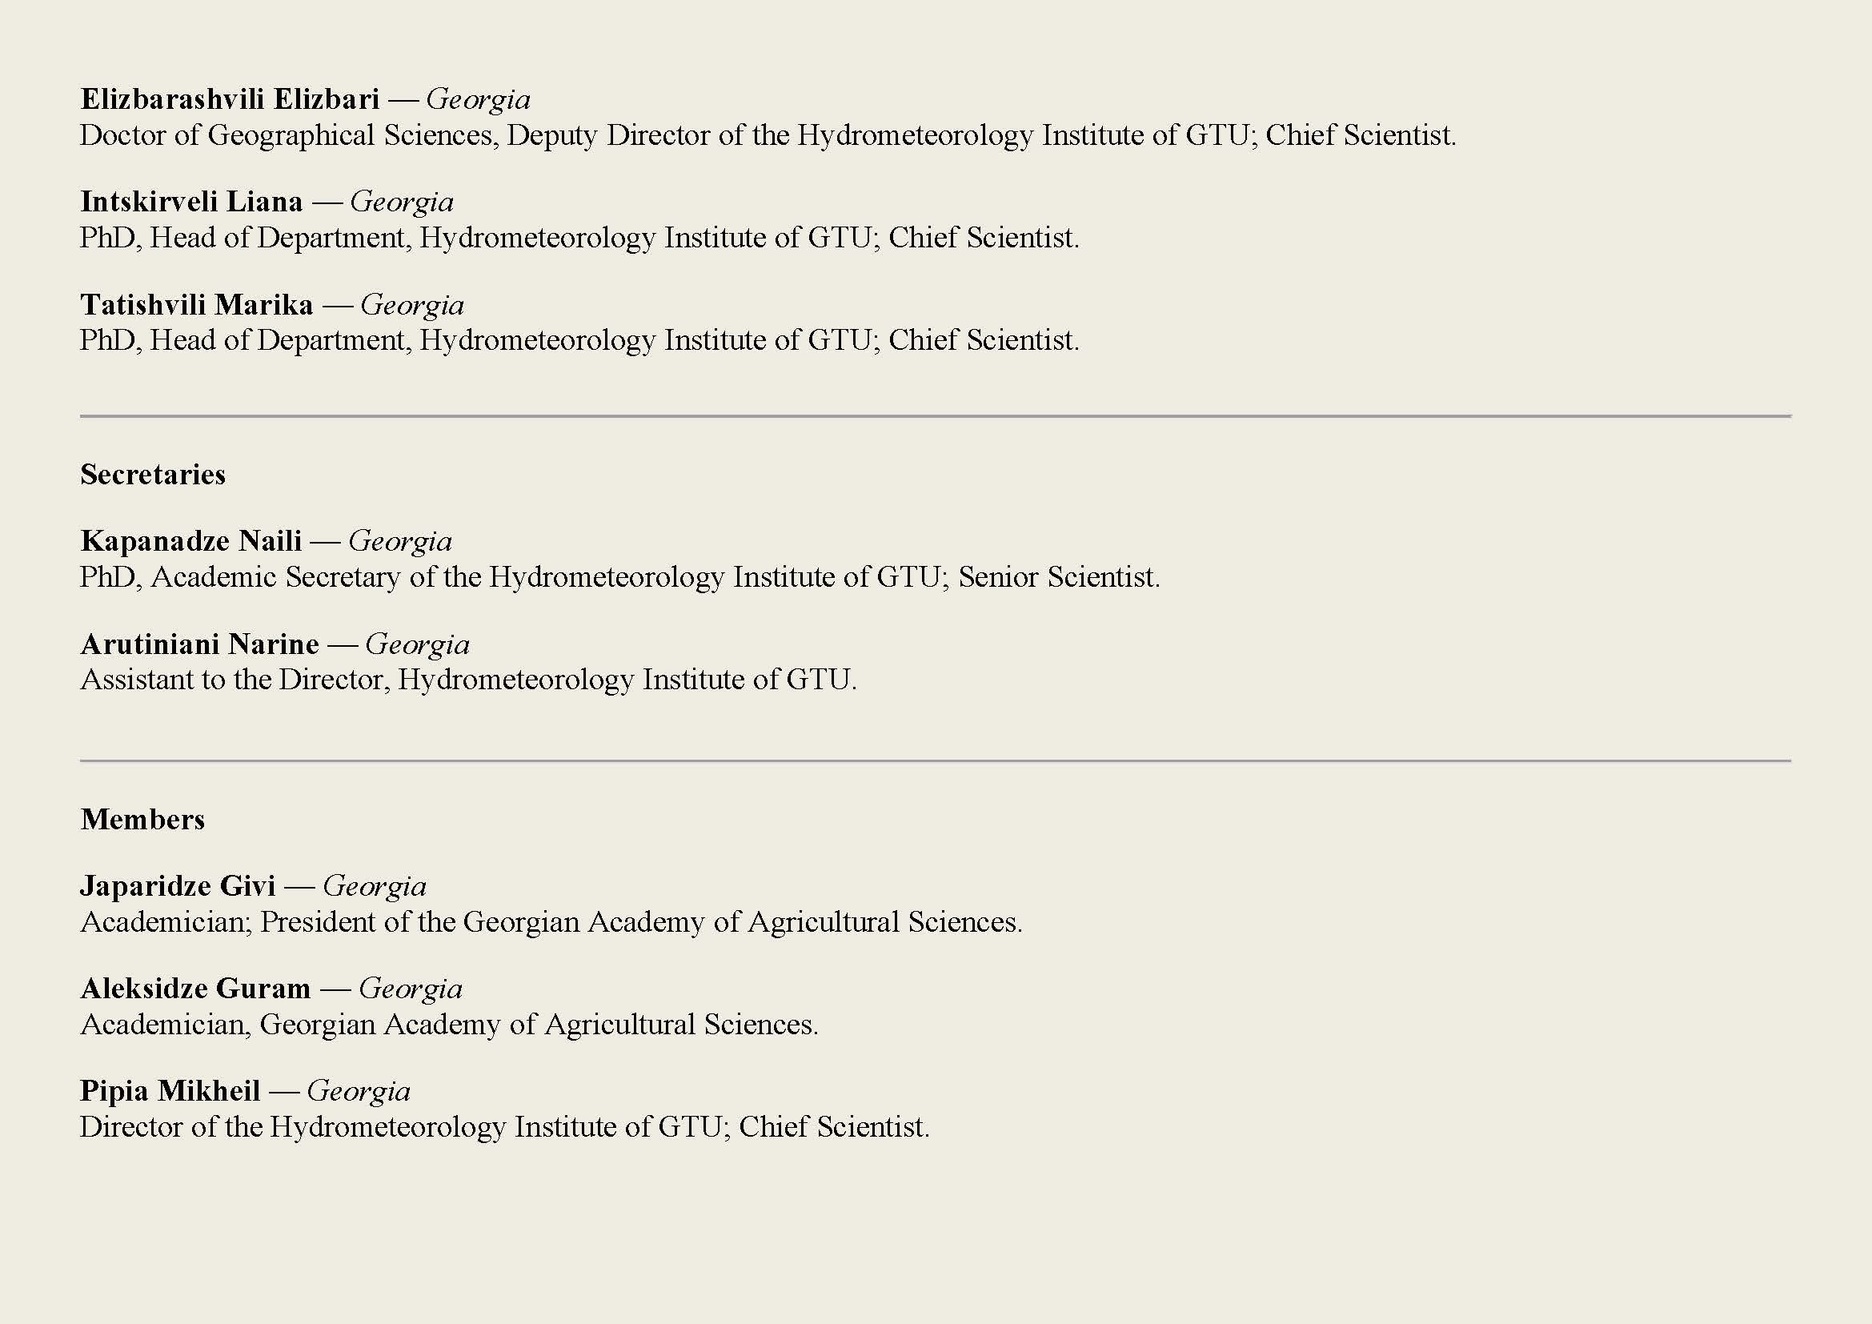The height and width of the screenshot is (1324, 1872).
Task: Click the President of the Georgian Academy line
Action: click(551, 922)
